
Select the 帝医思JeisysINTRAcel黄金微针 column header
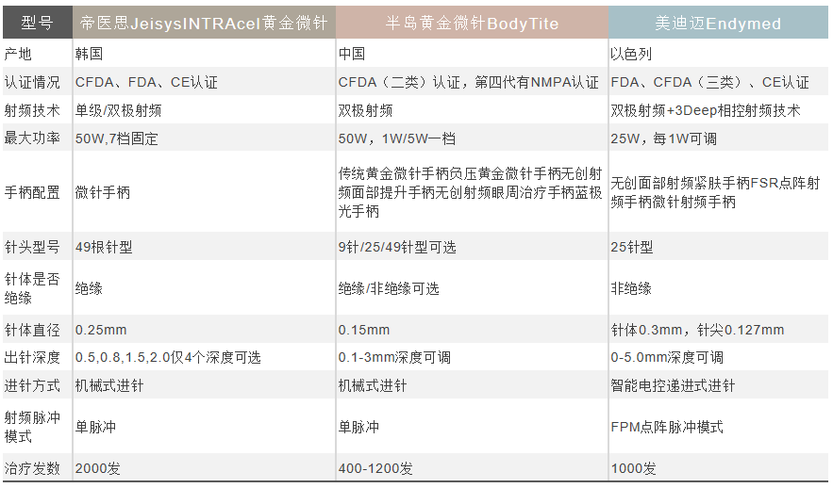point(204,23)
